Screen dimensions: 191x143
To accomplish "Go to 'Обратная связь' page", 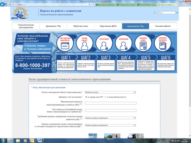I will [x=81, y=26].
